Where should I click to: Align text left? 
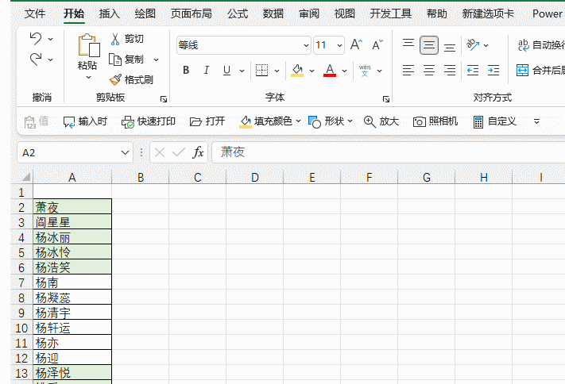[x=408, y=70]
